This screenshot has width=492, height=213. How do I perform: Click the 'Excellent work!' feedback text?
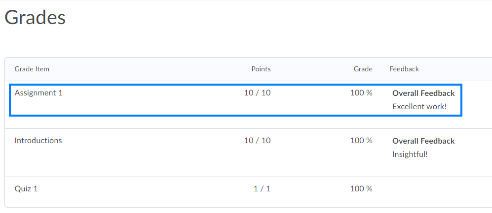click(x=419, y=106)
